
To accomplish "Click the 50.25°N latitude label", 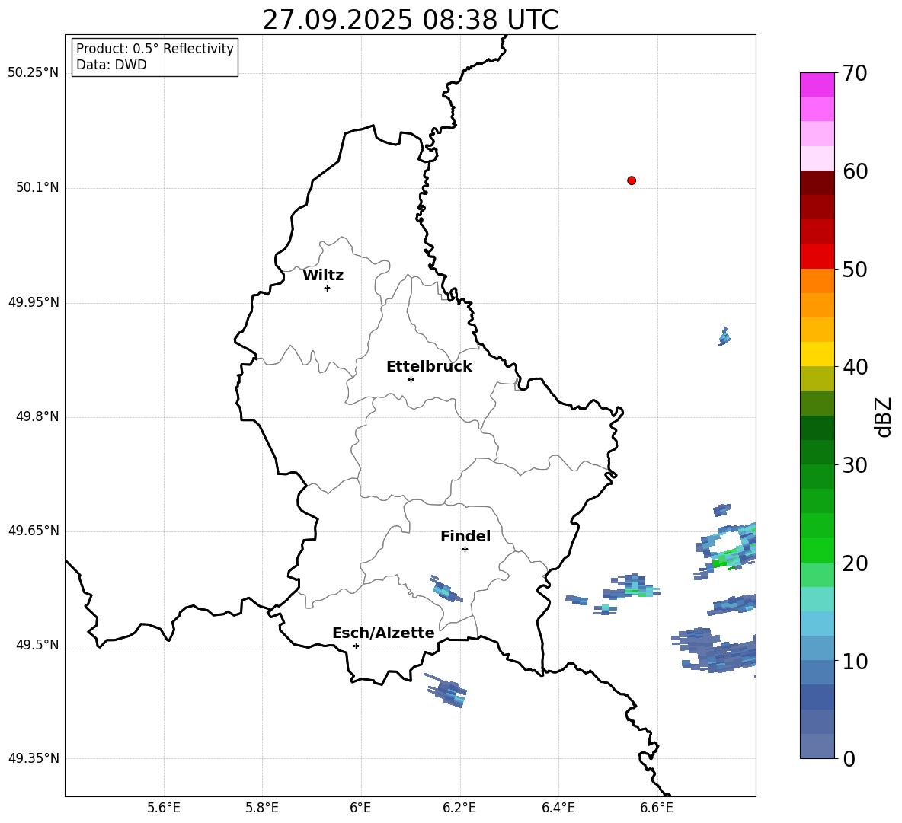I will click(x=34, y=73).
